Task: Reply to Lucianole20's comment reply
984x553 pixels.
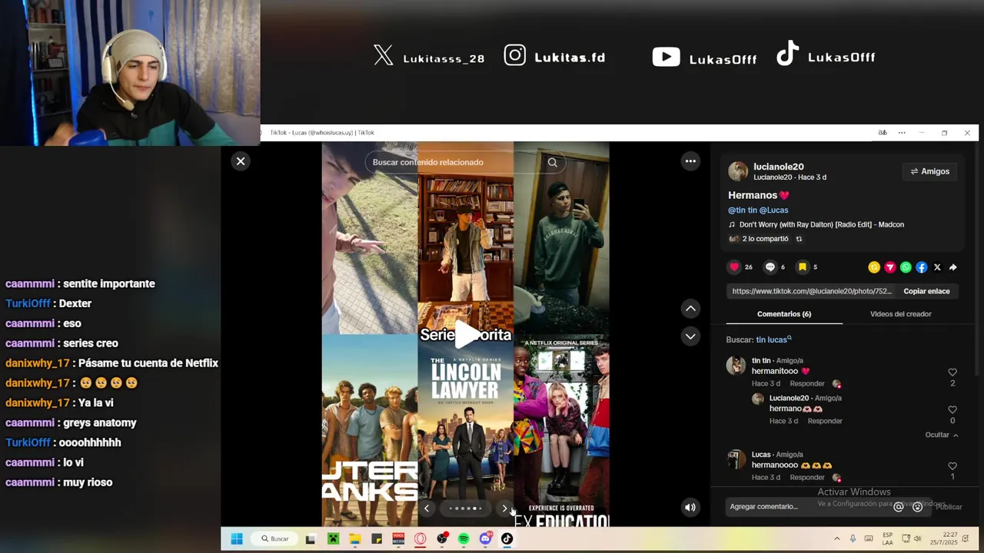Action: pyautogui.click(x=825, y=421)
